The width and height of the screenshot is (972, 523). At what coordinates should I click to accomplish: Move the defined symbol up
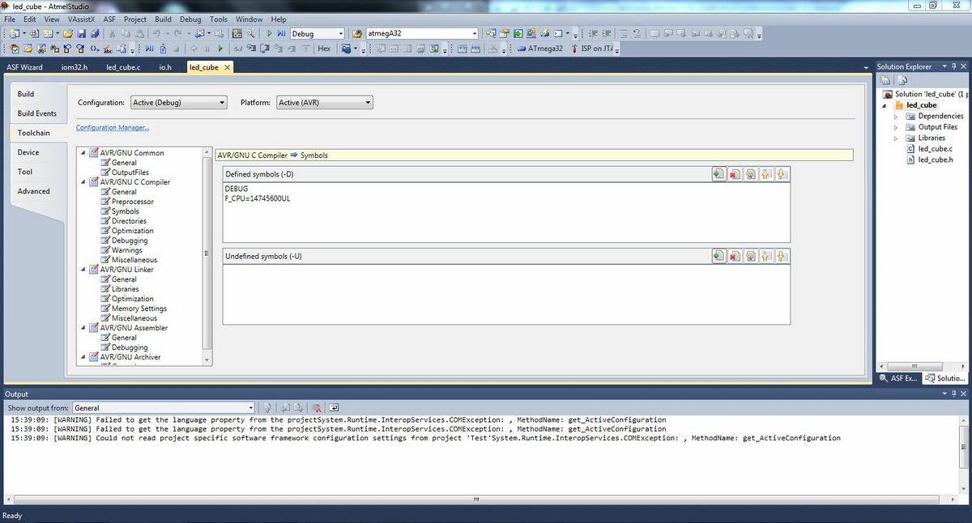point(765,174)
